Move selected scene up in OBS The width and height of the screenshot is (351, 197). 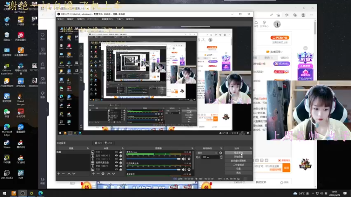(x=69, y=173)
